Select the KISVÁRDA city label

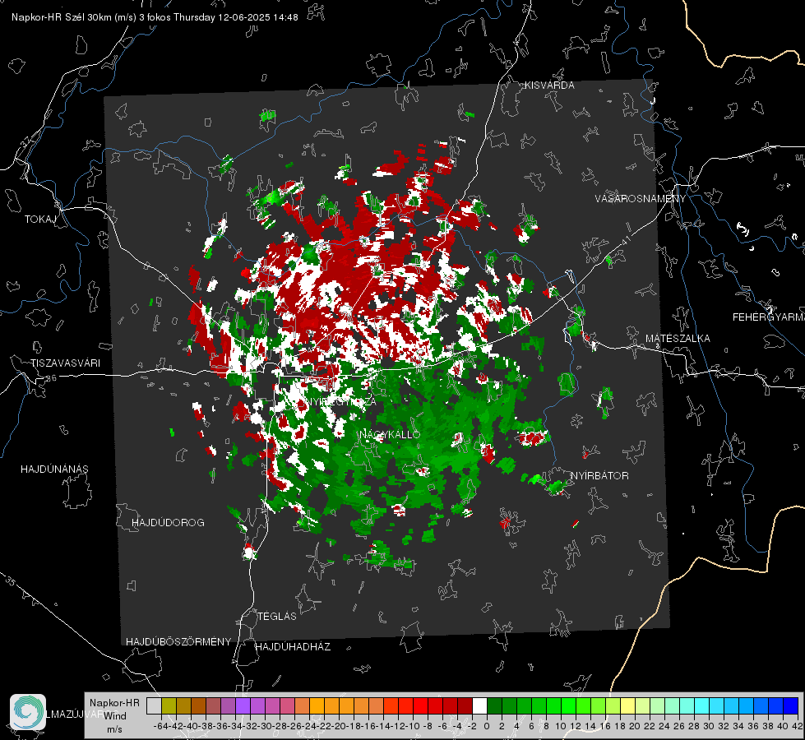coord(549,86)
